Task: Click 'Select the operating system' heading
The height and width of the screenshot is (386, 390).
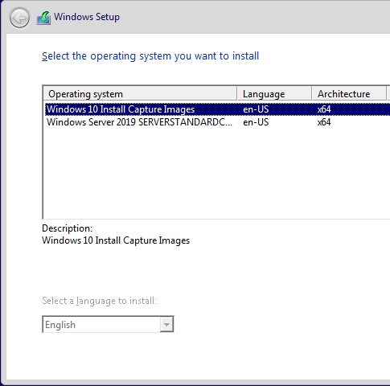Action: 150,56
